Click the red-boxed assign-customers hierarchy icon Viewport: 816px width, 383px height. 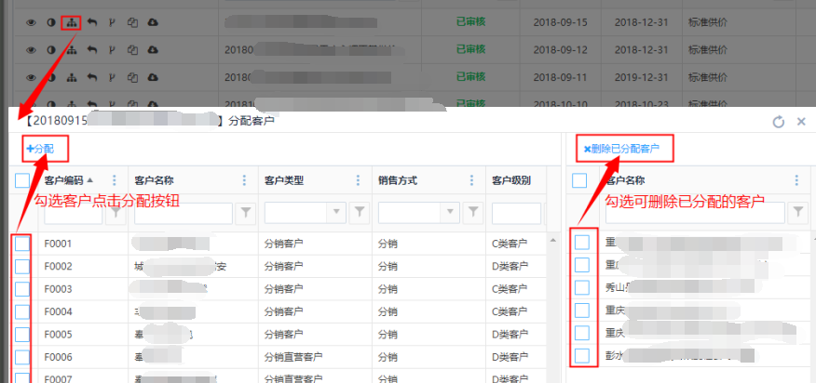click(72, 21)
